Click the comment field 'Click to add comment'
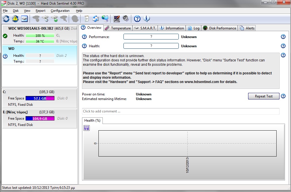This screenshot has width=291, height=192. click(180, 111)
